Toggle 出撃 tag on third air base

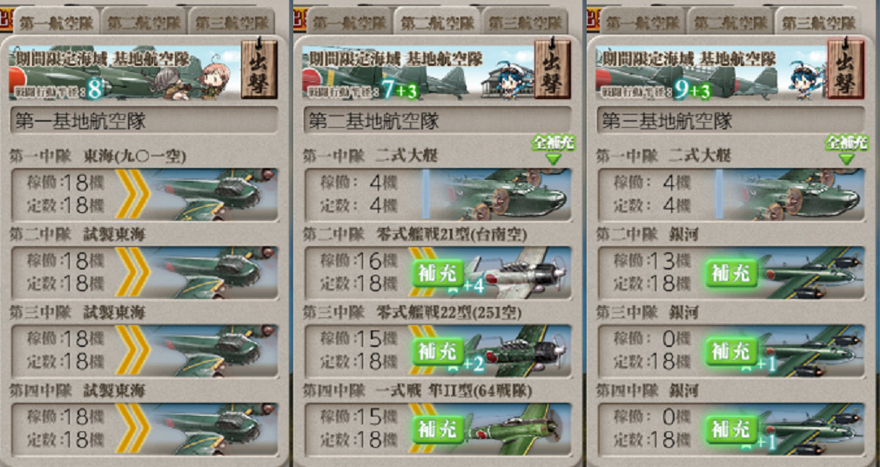click(846, 69)
